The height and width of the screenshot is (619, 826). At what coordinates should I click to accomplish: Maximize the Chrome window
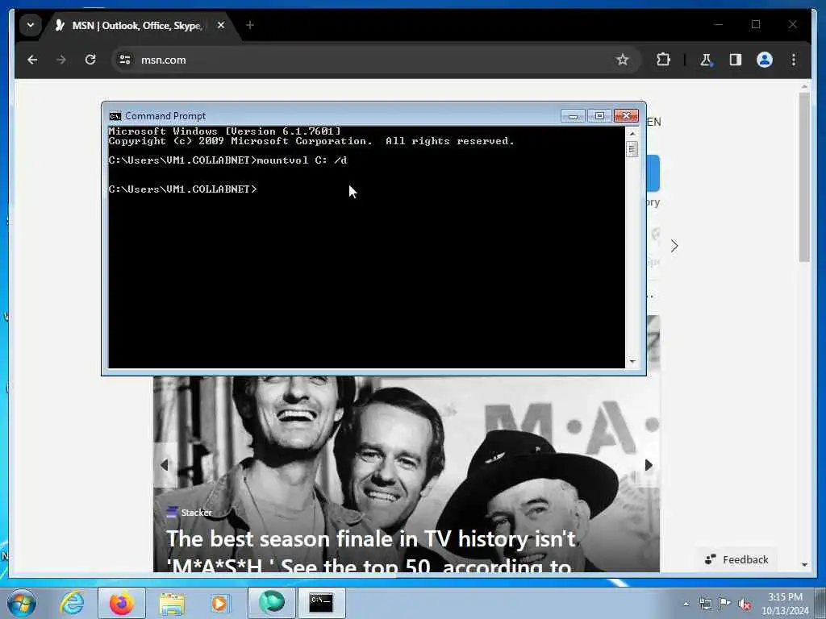tap(755, 24)
